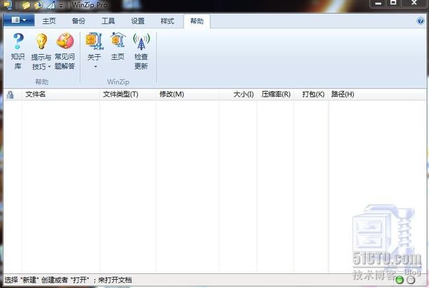Sort by 文件类型(T) column header

point(127,94)
